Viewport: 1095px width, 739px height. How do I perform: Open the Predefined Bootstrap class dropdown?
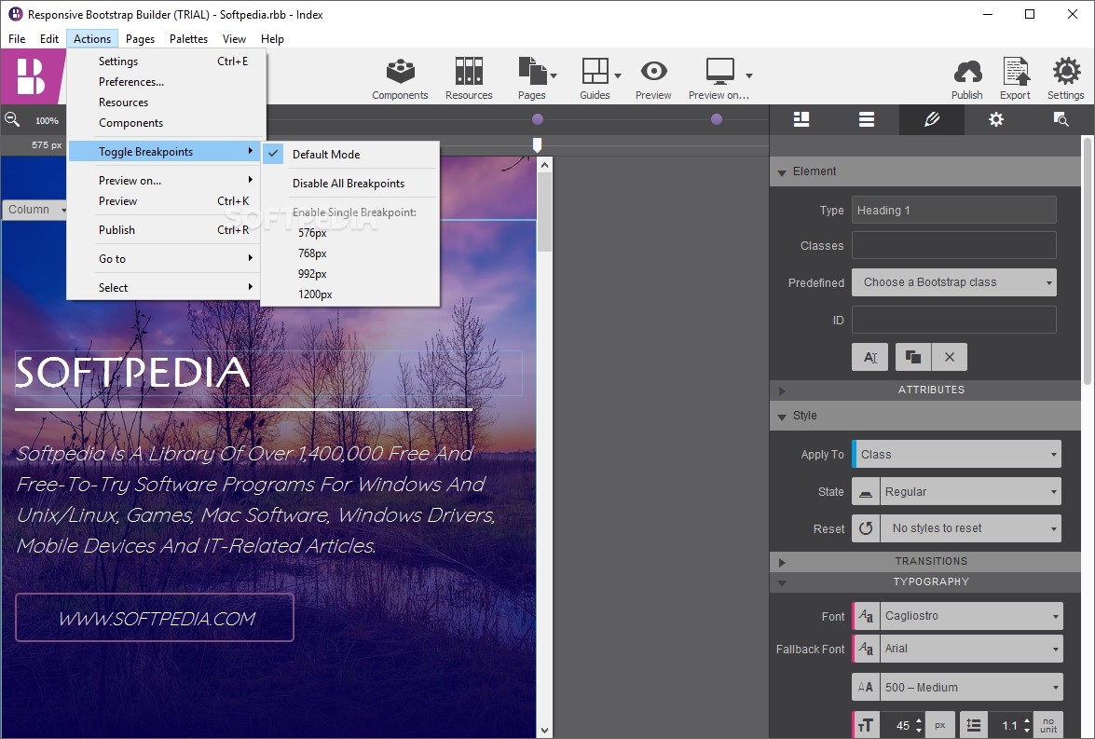954,282
